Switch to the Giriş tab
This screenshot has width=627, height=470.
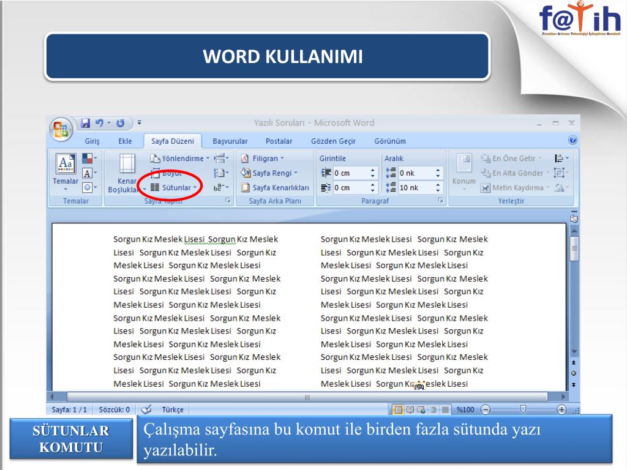92,141
